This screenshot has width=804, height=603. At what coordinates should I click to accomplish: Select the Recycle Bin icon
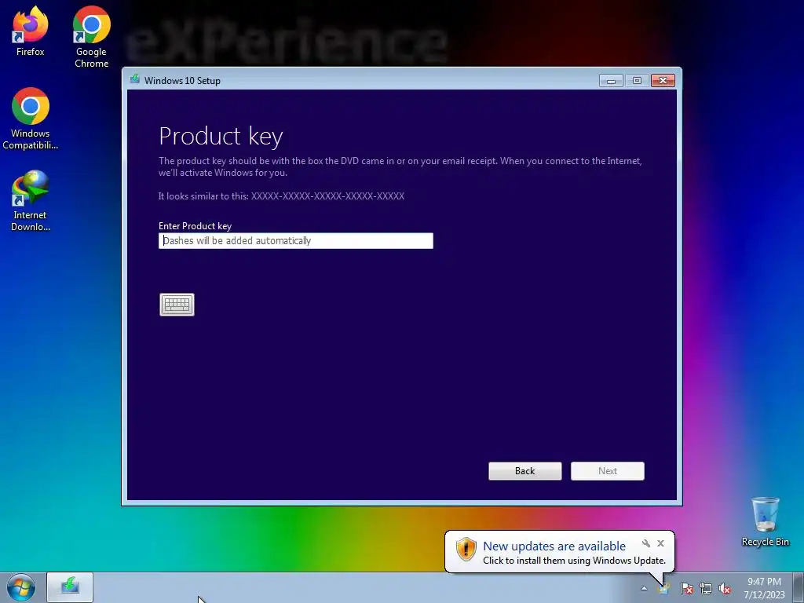[765, 521]
